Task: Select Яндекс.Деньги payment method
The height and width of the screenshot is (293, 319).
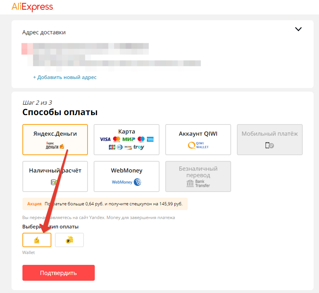Action: (55, 140)
